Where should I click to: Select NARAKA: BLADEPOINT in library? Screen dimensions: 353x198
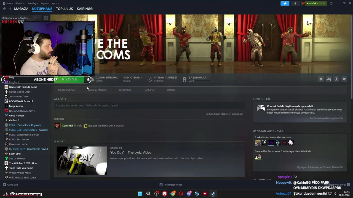pyautogui.click(x=22, y=111)
